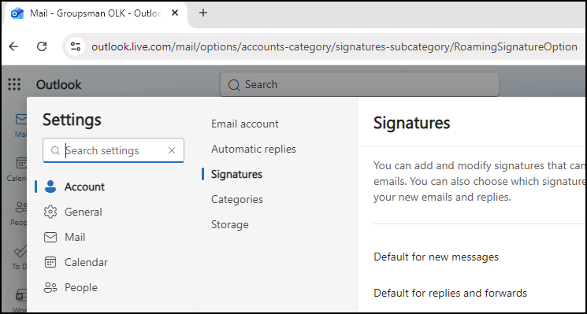Click the General gear icon

(x=50, y=212)
